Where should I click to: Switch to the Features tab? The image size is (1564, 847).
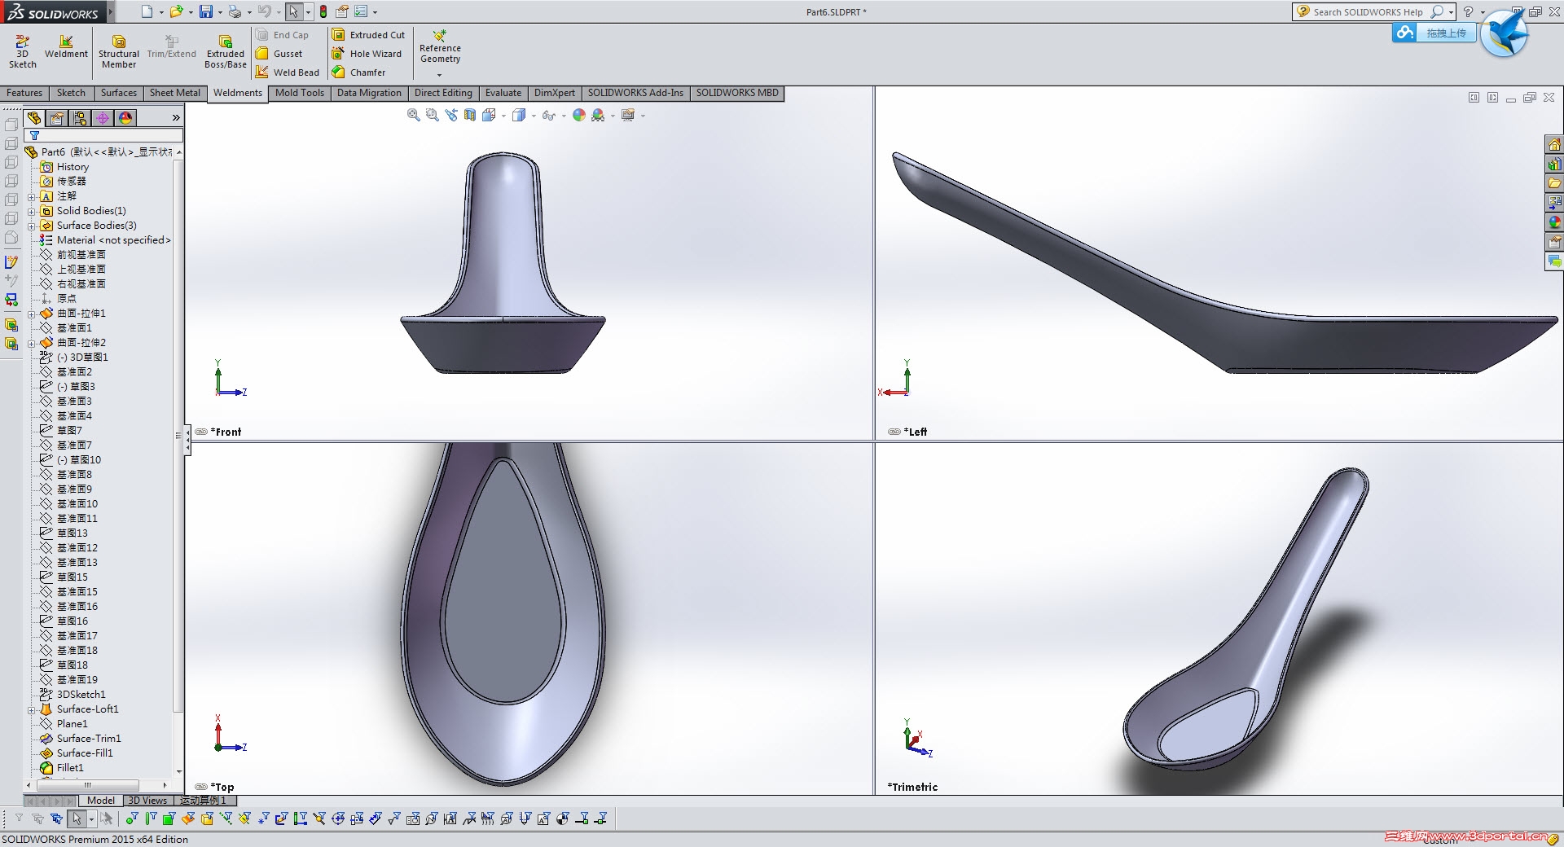pyautogui.click(x=24, y=93)
